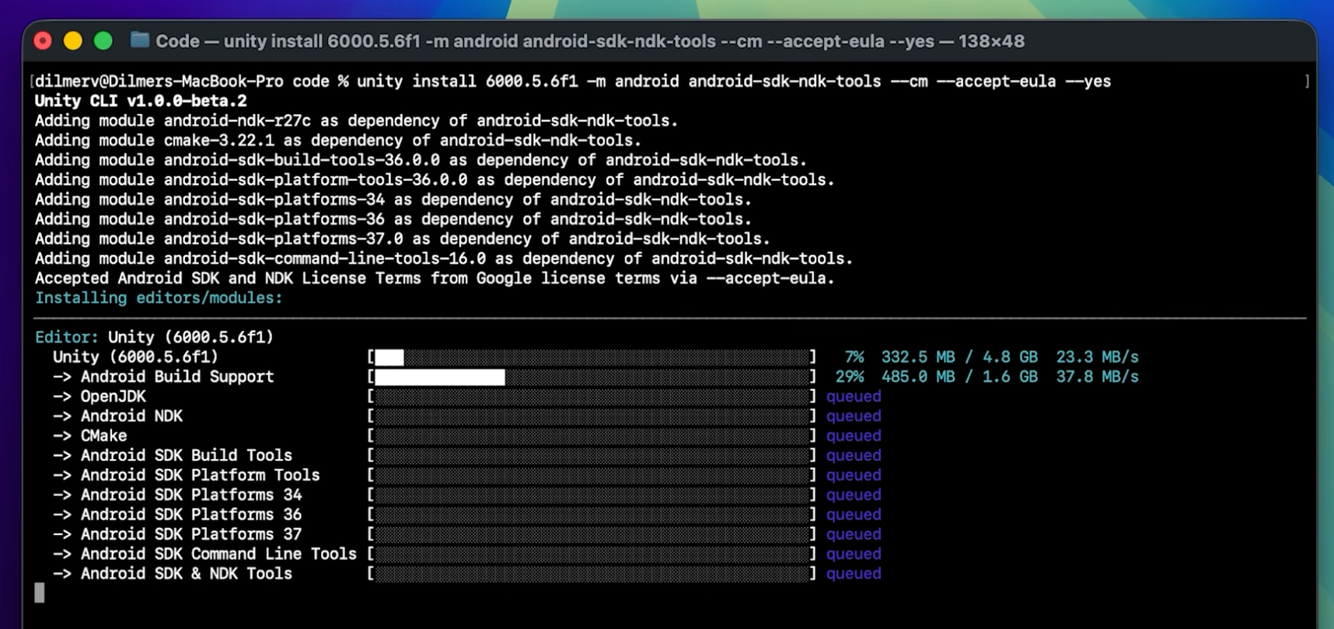
Task: Click the OpenJDK progress bar
Action: coord(592,396)
